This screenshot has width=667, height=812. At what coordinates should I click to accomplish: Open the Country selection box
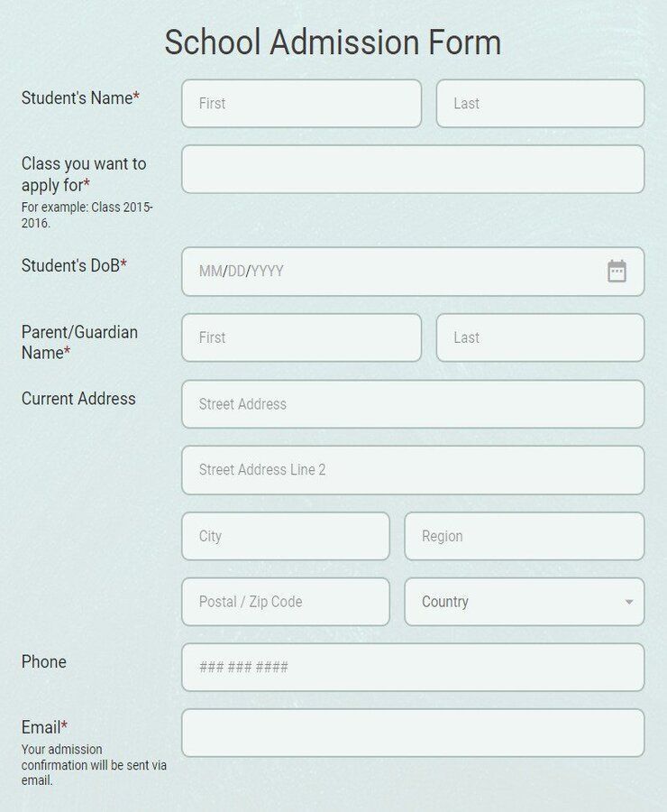[x=514, y=602]
